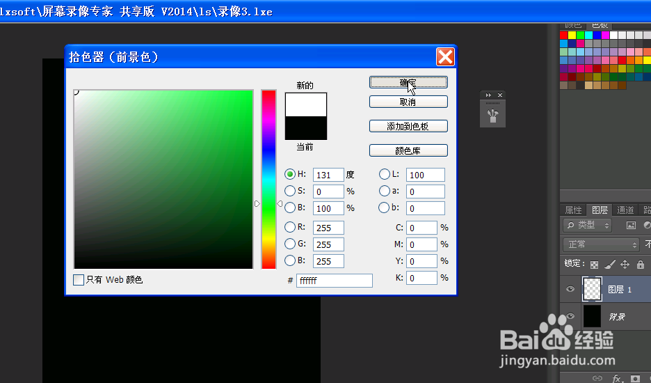Select the H hue radio button

click(x=290, y=174)
